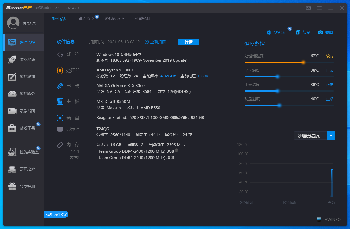
Task: Click the HWINFO icon at bottom right
Action: (x=319, y=219)
